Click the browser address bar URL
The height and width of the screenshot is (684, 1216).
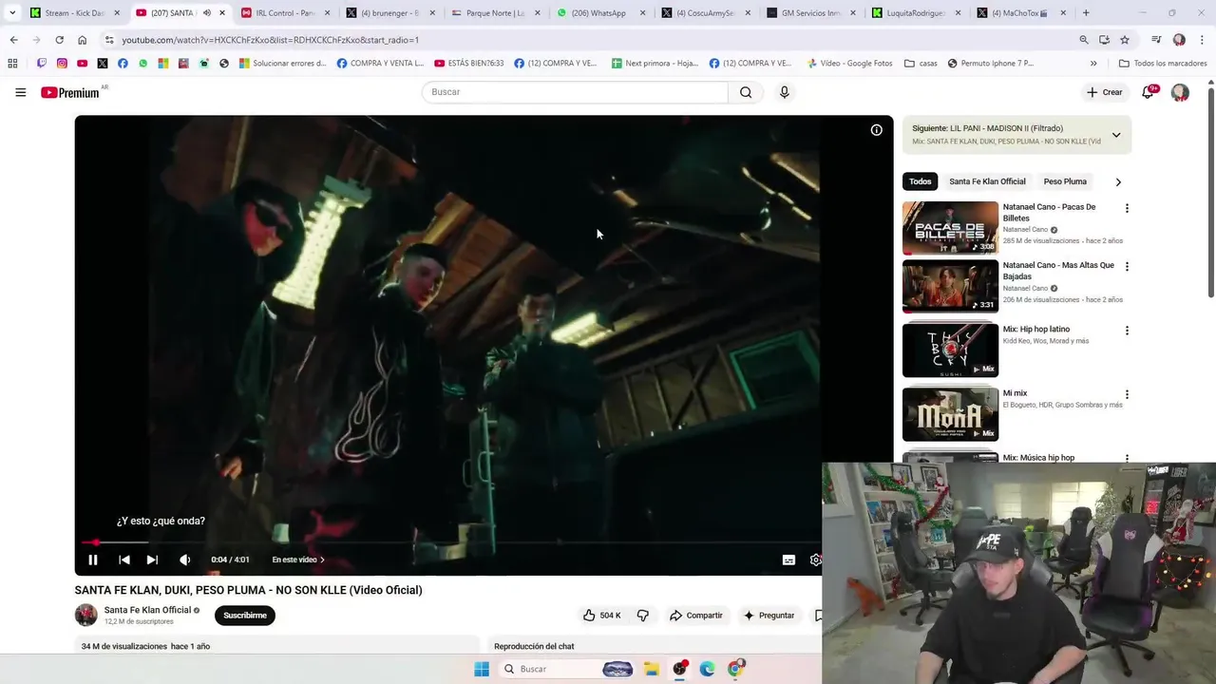click(270, 40)
